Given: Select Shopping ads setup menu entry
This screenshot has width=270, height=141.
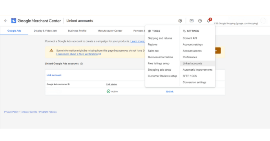Looking at the screenshot, I should click(x=159, y=70).
